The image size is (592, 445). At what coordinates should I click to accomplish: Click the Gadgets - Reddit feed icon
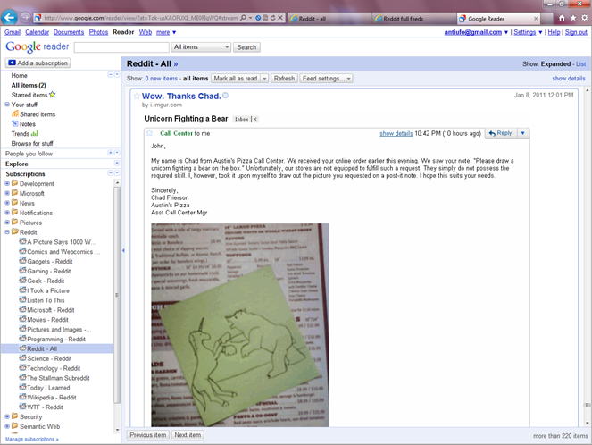coord(22,261)
